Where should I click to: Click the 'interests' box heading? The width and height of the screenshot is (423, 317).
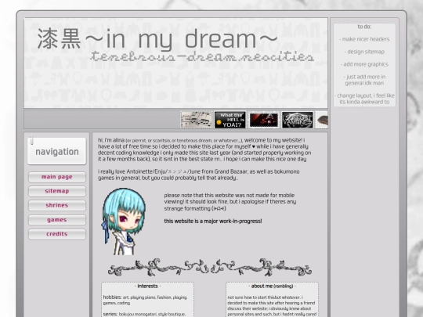coord(147,286)
